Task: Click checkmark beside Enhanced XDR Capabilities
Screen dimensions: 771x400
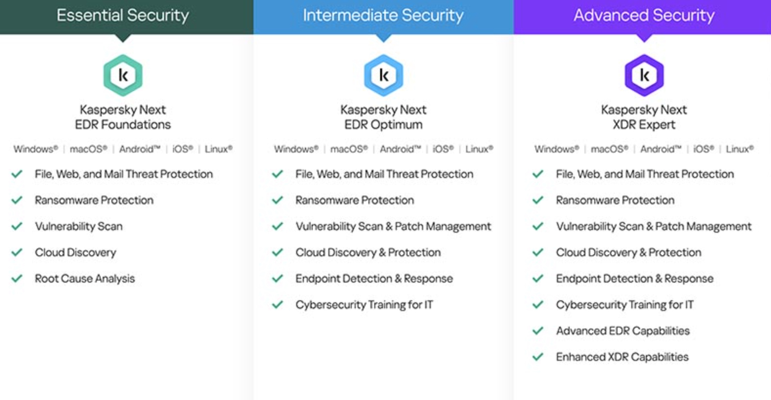Action: (538, 357)
